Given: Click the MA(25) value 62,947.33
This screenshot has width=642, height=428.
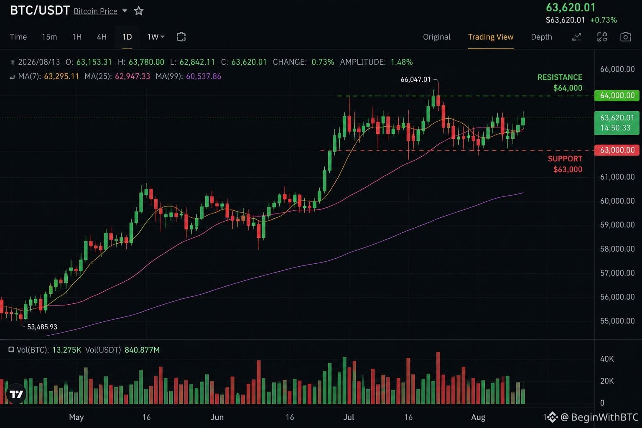Looking at the screenshot, I should 132,76.
